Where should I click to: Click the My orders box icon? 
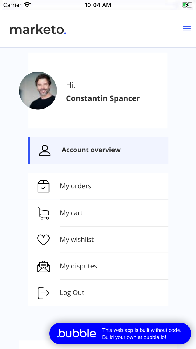coord(43,186)
